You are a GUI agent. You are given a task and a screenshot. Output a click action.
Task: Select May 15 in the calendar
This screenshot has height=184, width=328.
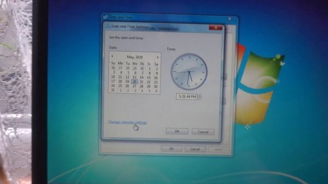(149, 78)
